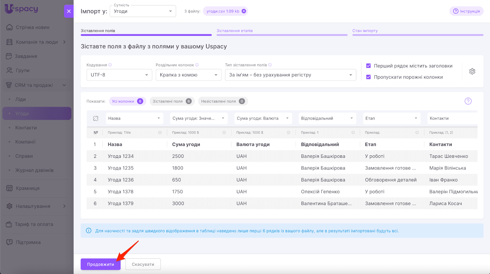Switch to Зіставлення етапів step tab
Image resolution: width=490 pixels, height=274 pixels.
point(235,31)
